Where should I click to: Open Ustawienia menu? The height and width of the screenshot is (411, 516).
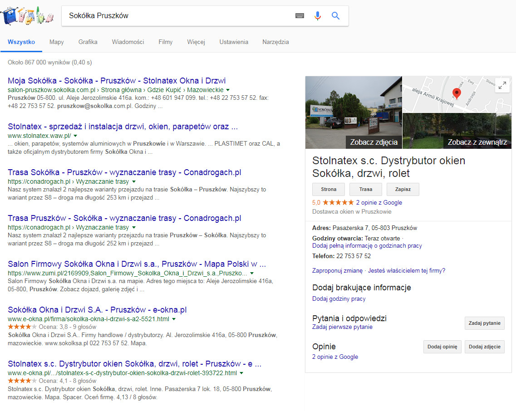(234, 42)
